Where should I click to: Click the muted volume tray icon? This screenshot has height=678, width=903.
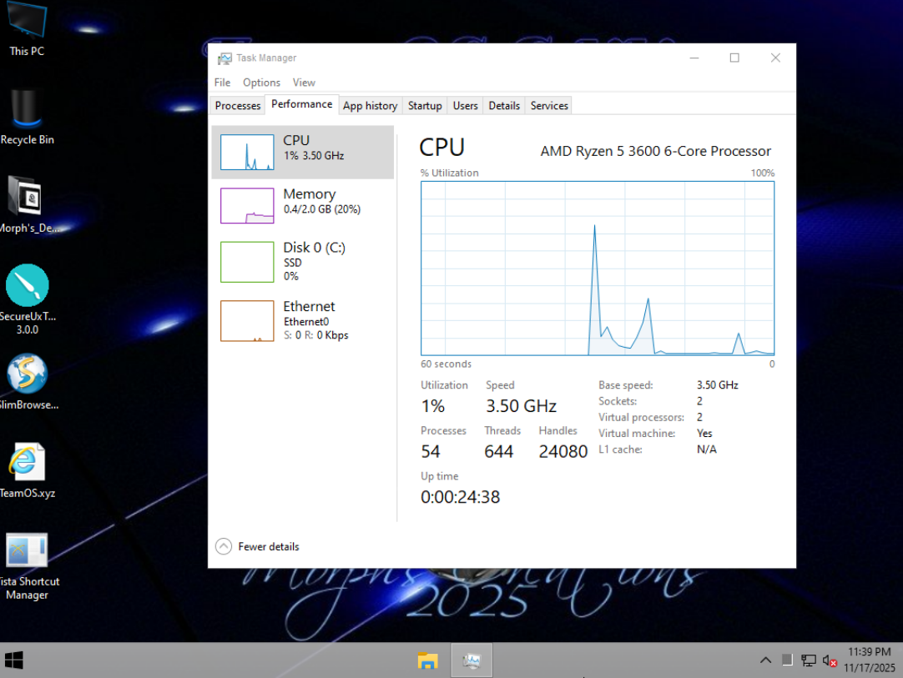pos(830,660)
